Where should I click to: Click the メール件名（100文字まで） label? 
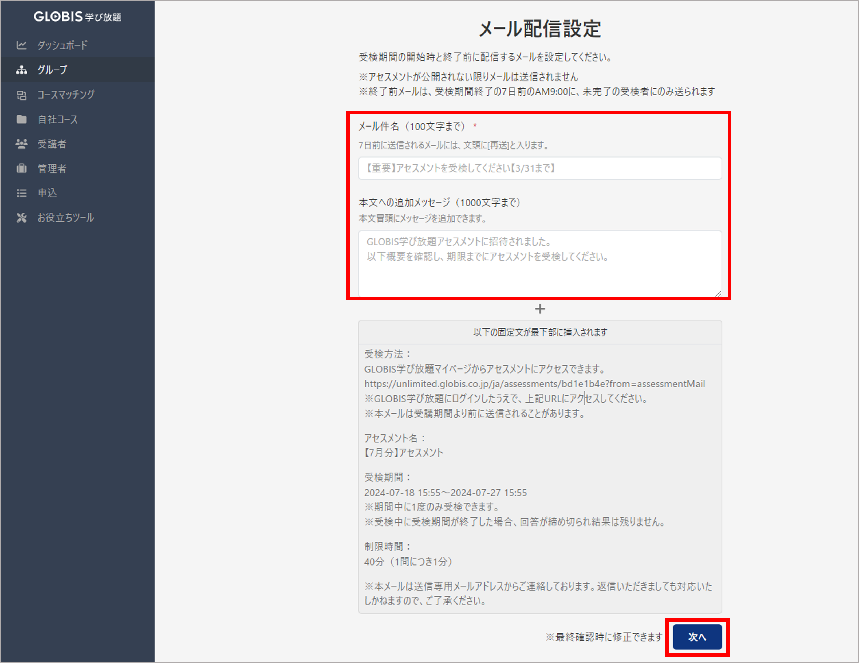[412, 126]
